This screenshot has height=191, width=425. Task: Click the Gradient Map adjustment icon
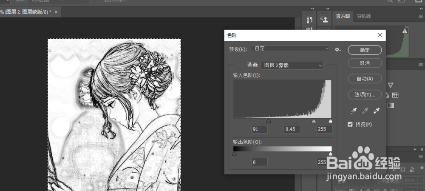[390, 105]
